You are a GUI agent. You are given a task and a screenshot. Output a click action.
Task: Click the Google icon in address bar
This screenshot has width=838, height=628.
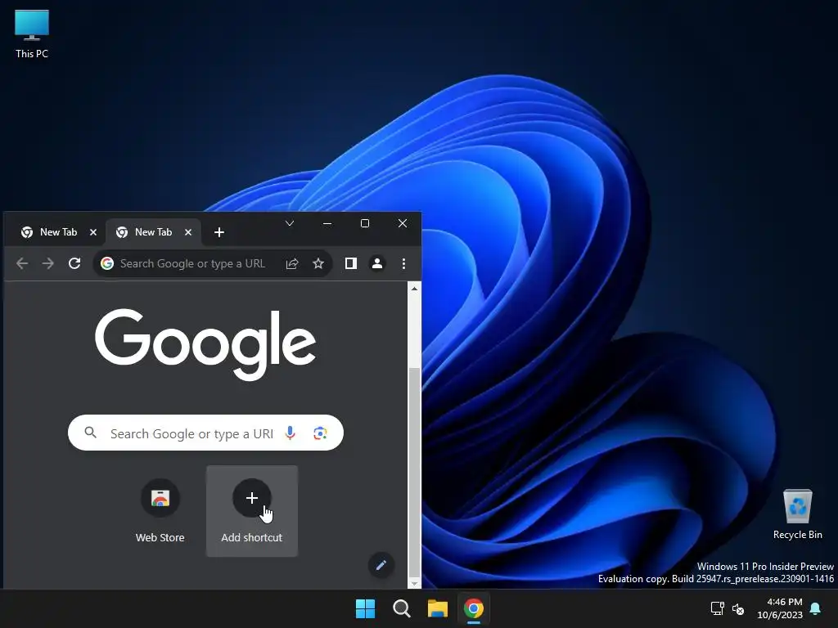click(x=107, y=263)
